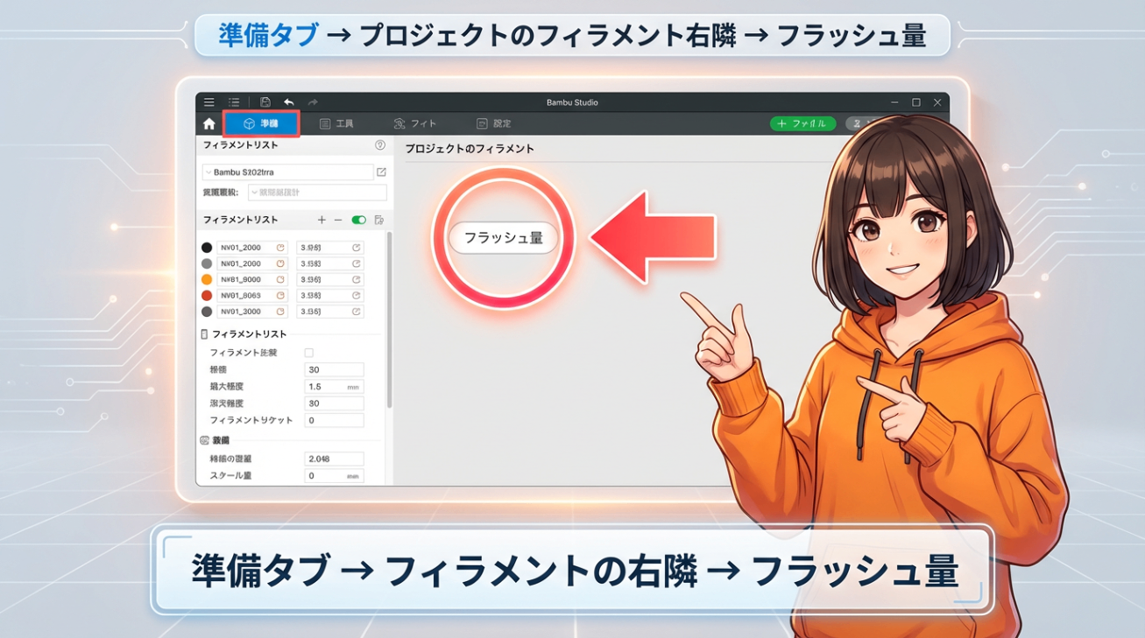The image size is (1145, 638).
Task: Add a filament with the plus icon
Action: [322, 220]
